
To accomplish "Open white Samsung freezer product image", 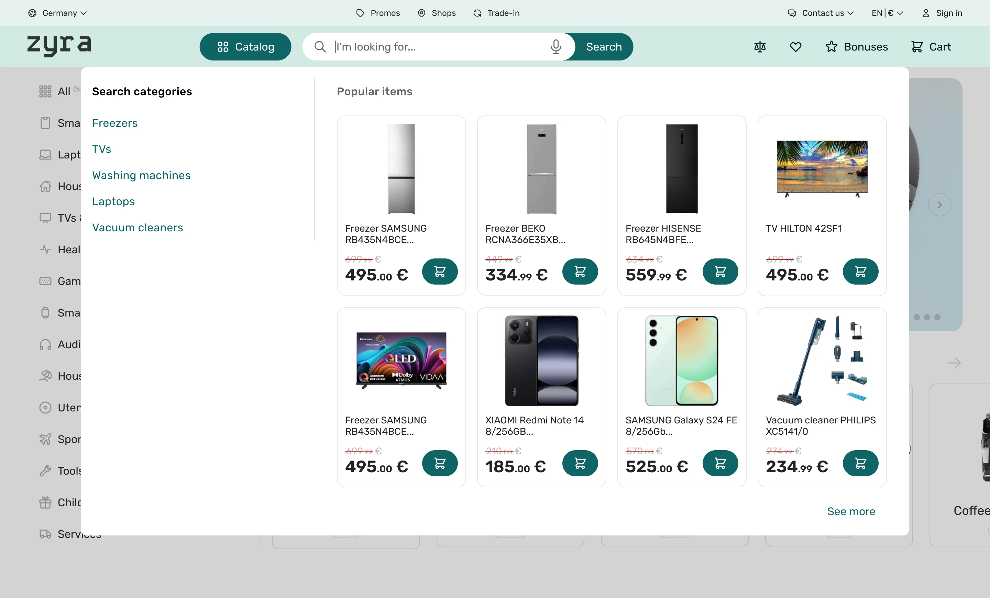I will point(401,169).
